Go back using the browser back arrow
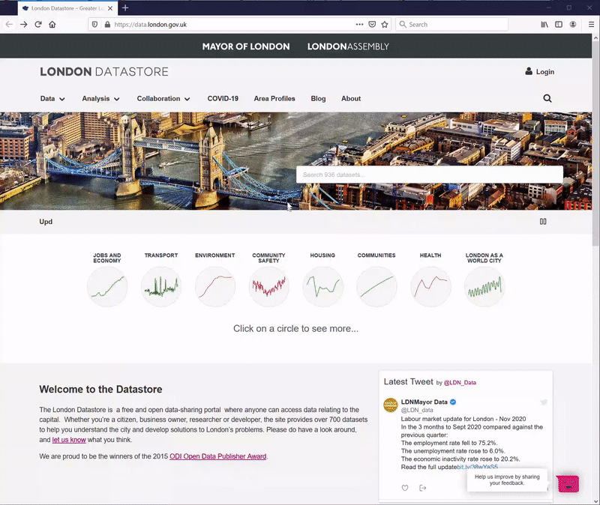The image size is (600, 505). [9, 25]
